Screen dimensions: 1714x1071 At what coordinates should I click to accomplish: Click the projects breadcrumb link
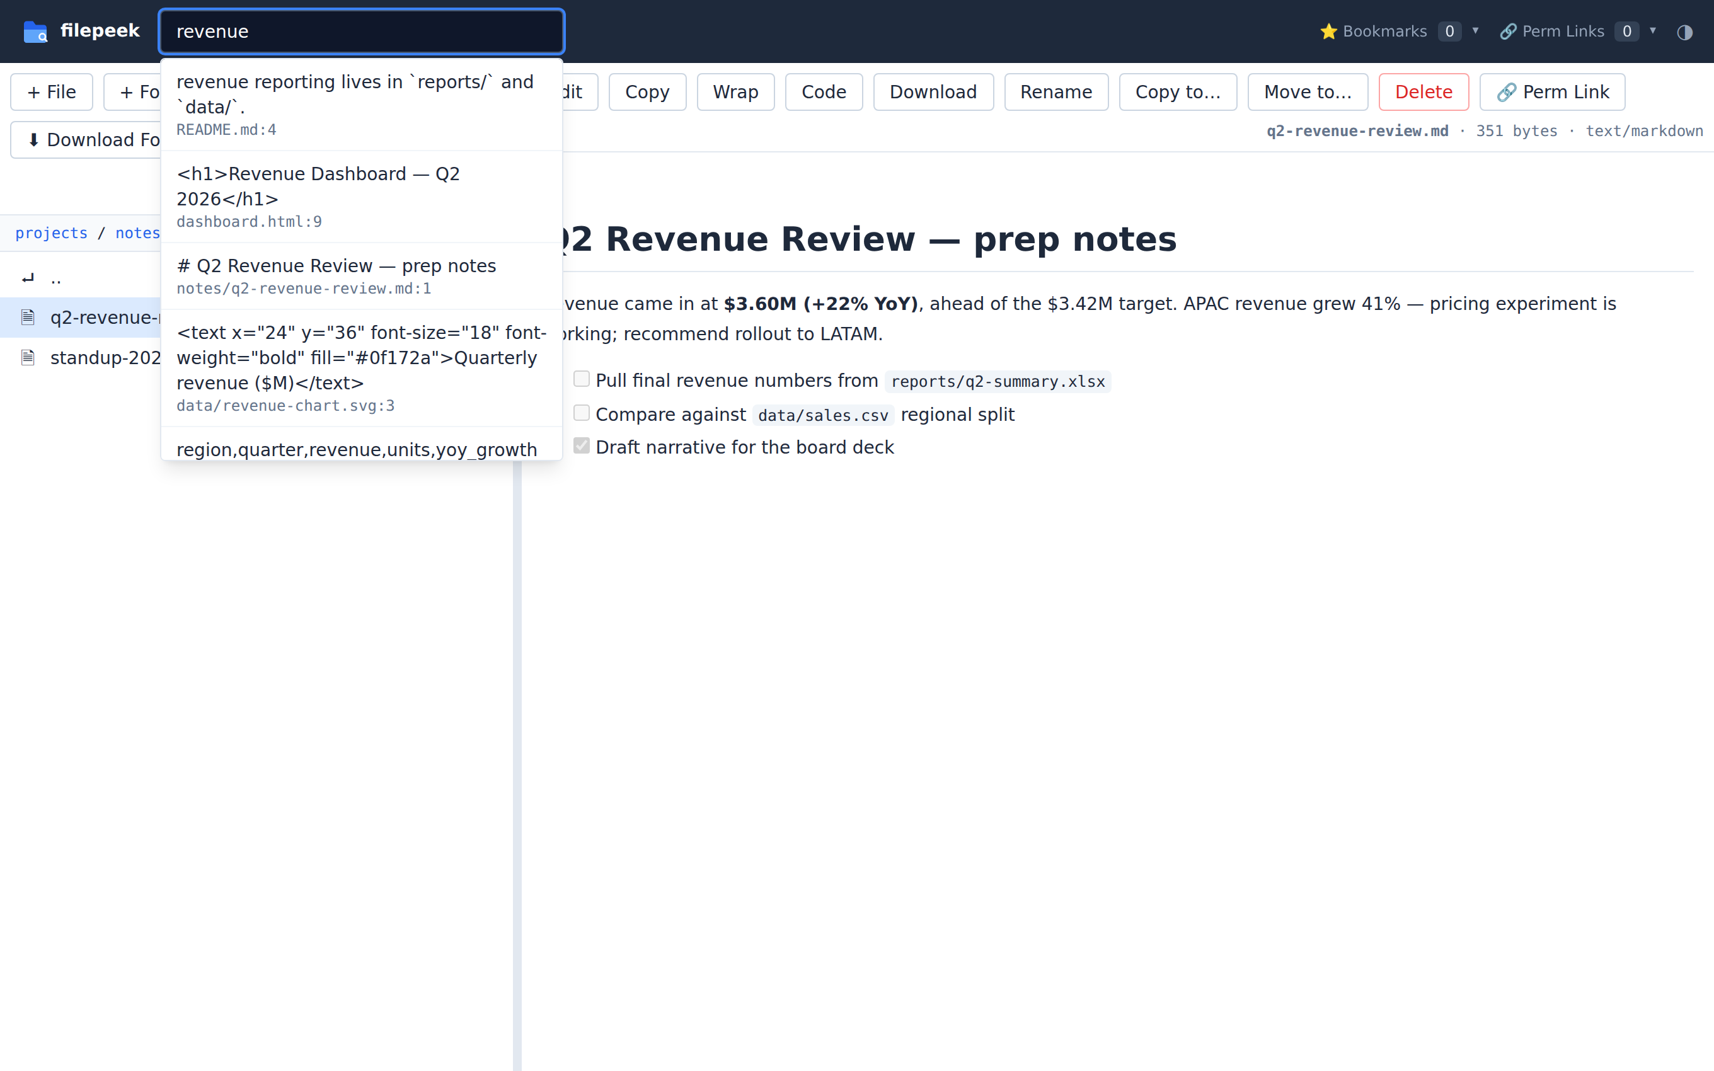coord(52,233)
